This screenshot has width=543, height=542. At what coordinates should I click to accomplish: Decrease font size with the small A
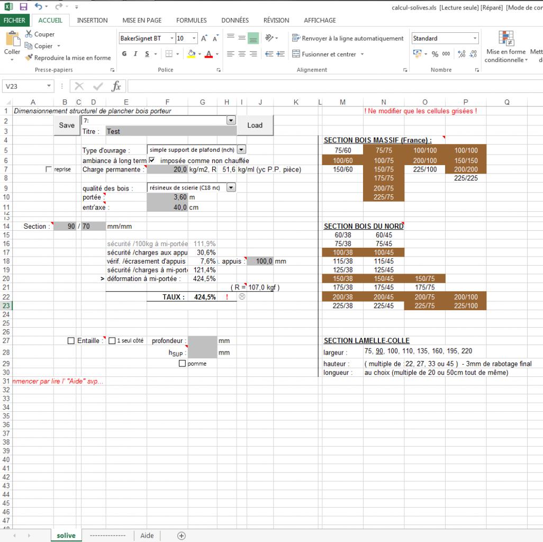[x=215, y=38]
